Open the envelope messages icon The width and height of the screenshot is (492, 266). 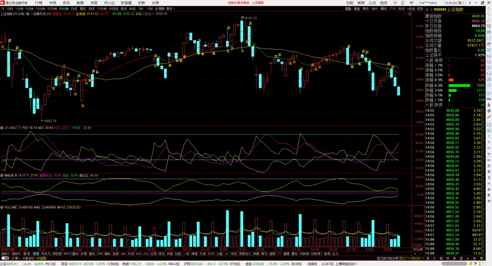(411, 3)
